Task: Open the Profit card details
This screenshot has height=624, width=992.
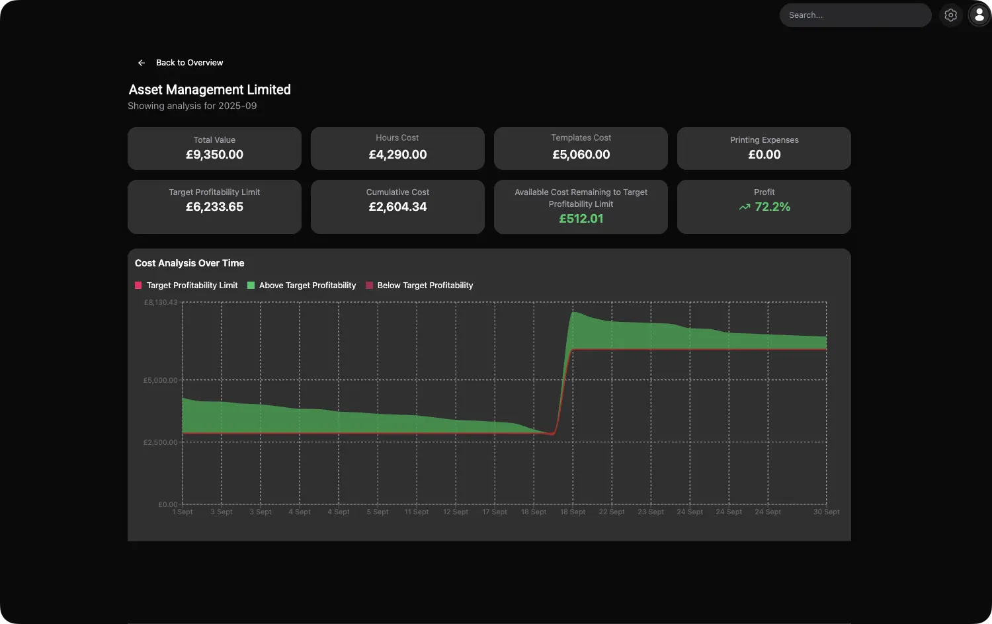Action: click(x=764, y=206)
